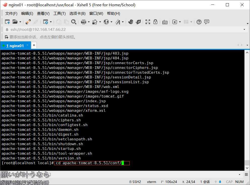Click the greyed-out Paste icon
Screen dimensions: 250x185
(66, 22)
